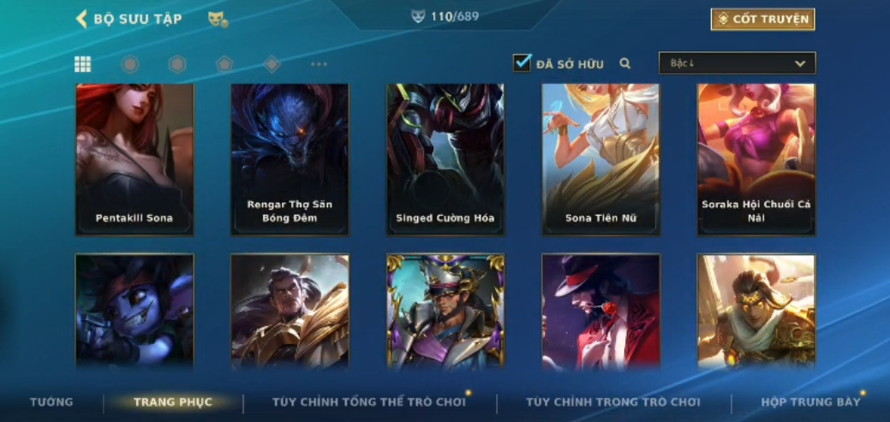Select the diamond rarity filter icon
Screen dimensions: 890x422
pos(272,64)
